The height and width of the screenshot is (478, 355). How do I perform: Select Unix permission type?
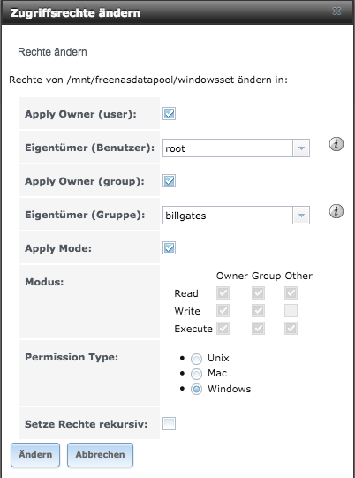[196, 359]
